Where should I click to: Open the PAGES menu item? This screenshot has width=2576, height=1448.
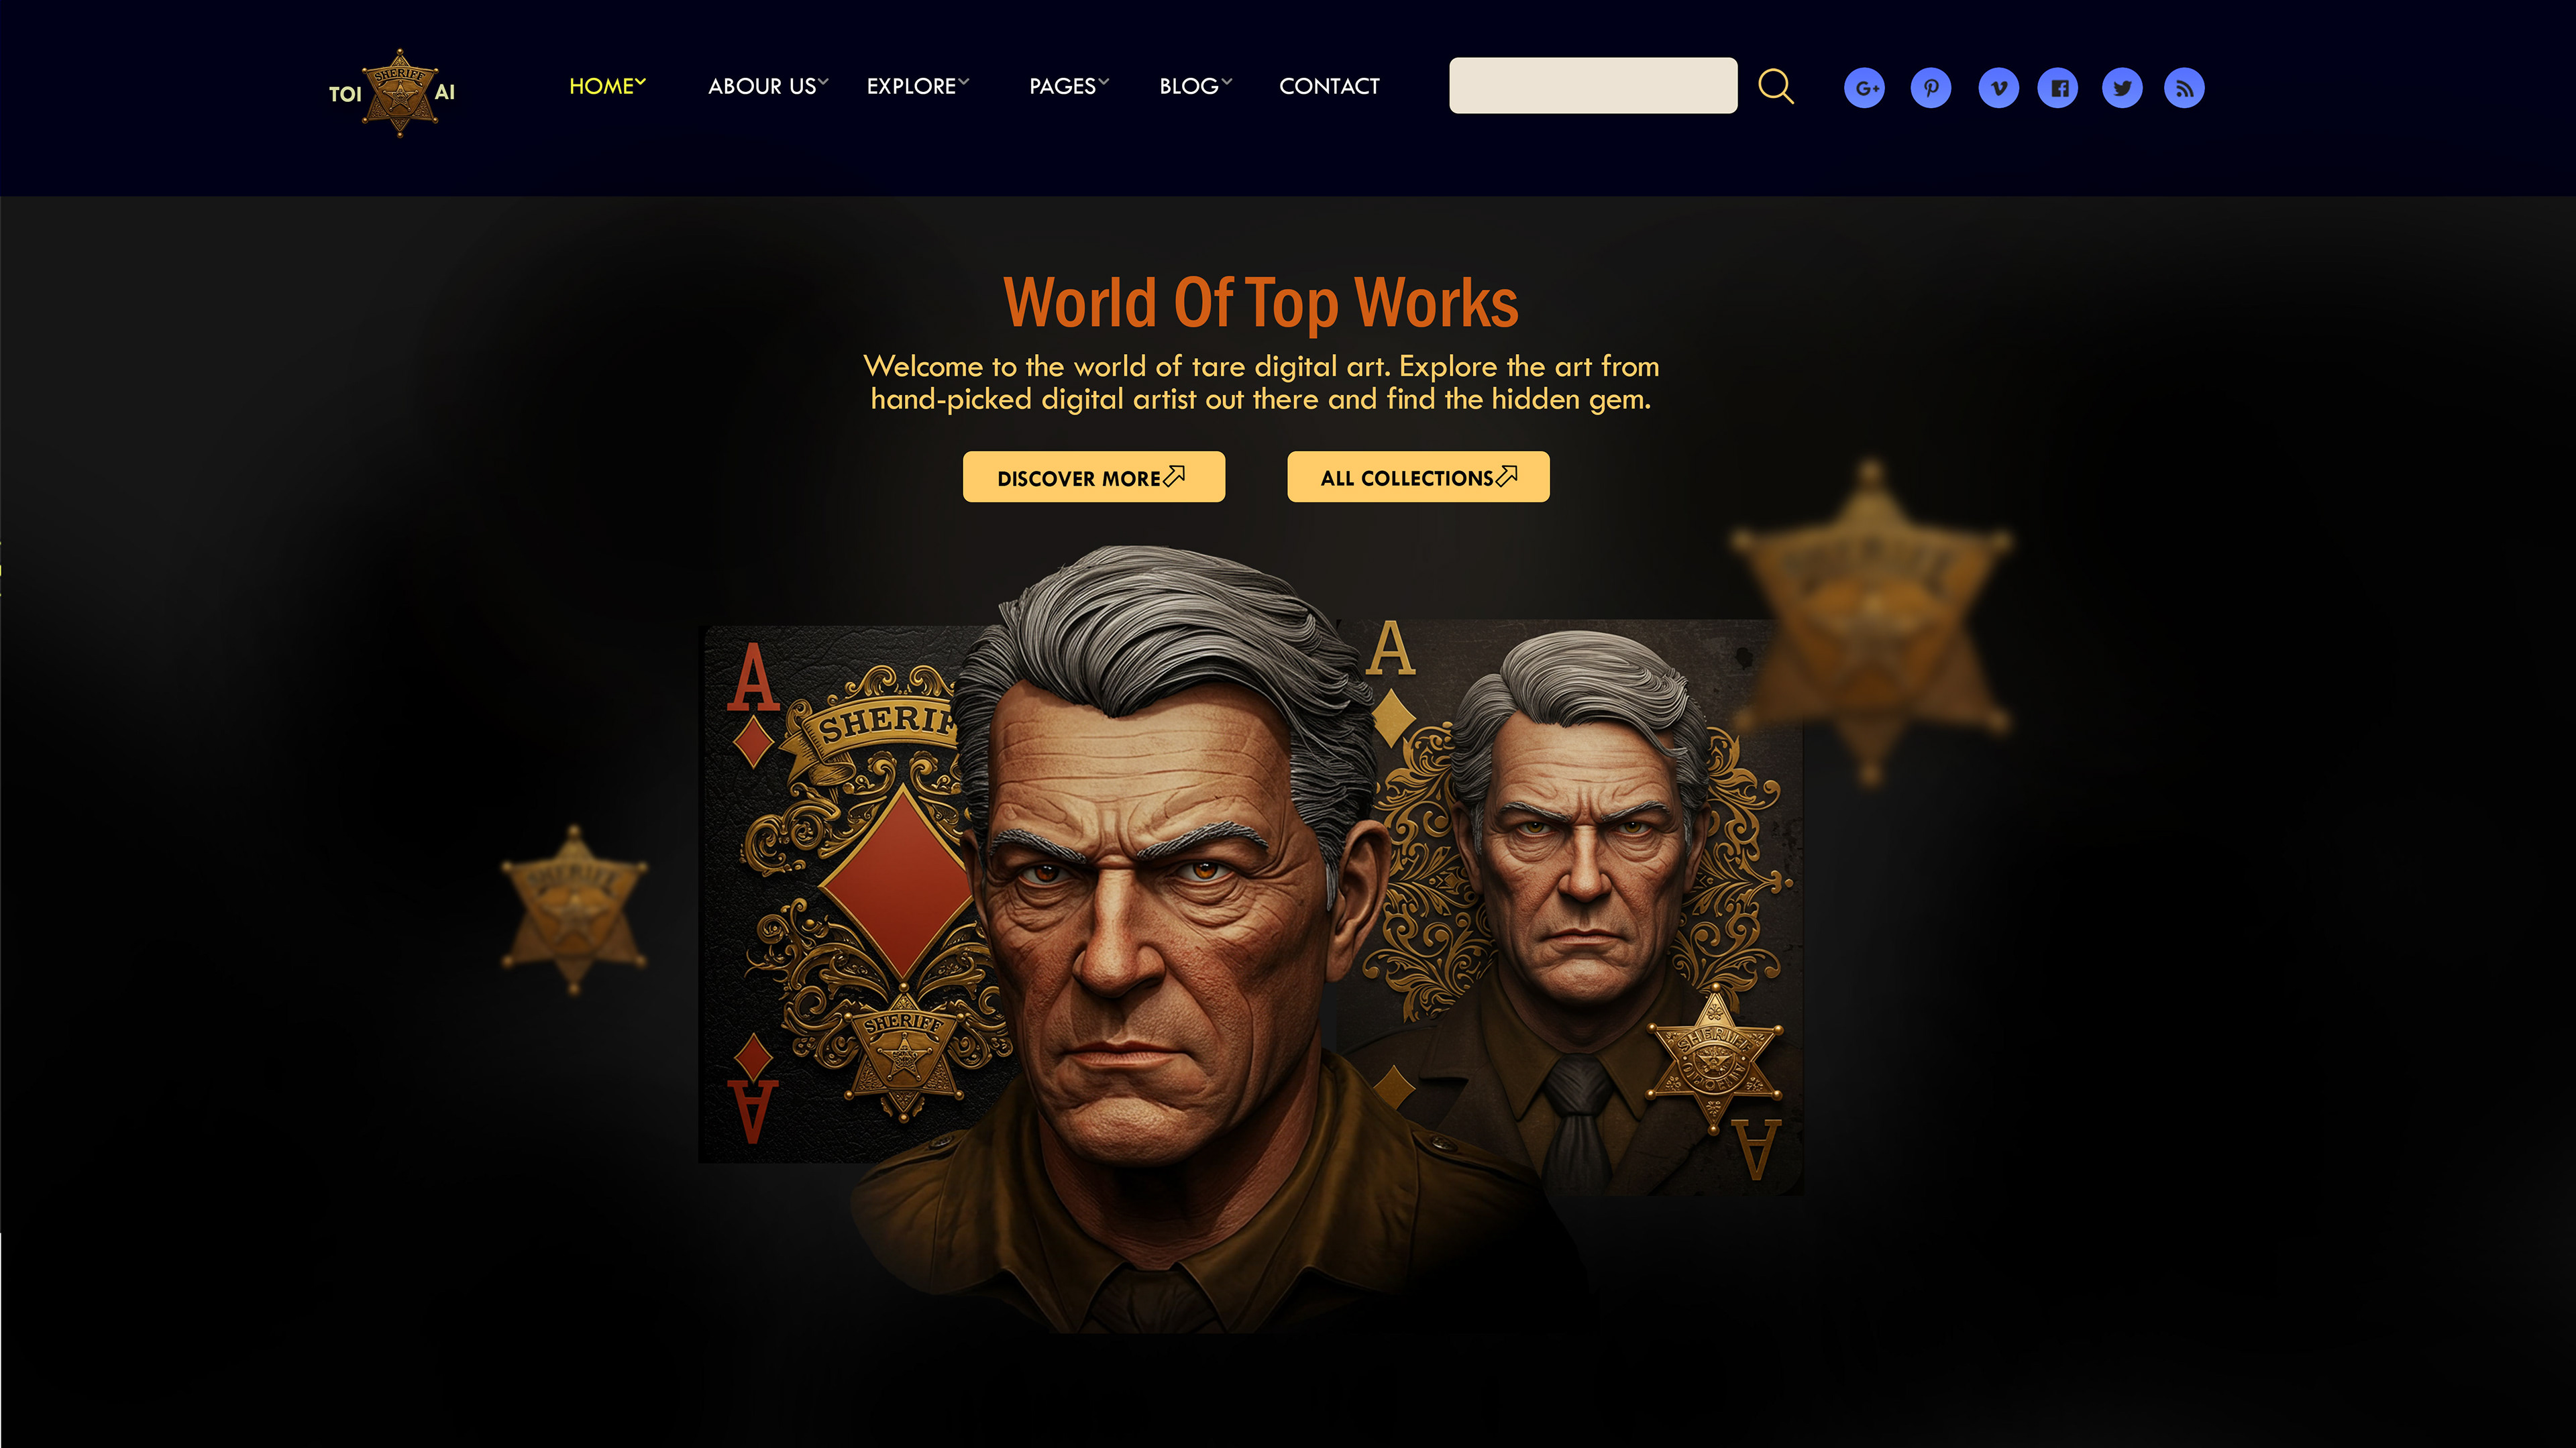click(1069, 86)
